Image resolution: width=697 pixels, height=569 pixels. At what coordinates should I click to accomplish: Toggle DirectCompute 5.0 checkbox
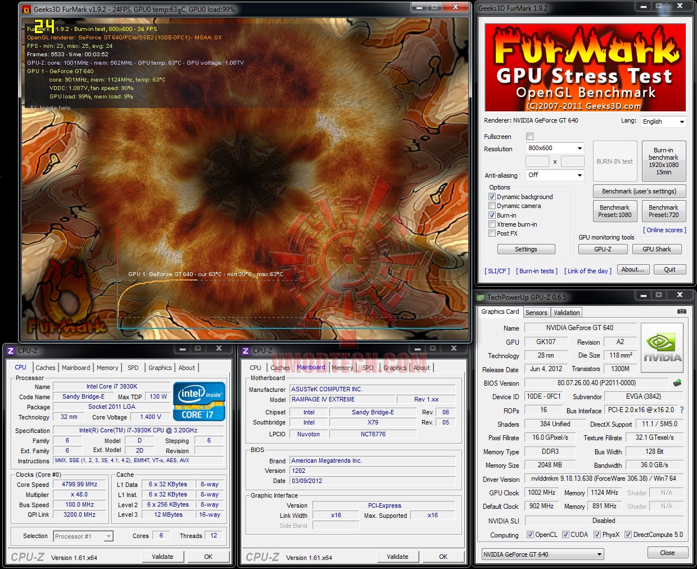[x=628, y=535]
